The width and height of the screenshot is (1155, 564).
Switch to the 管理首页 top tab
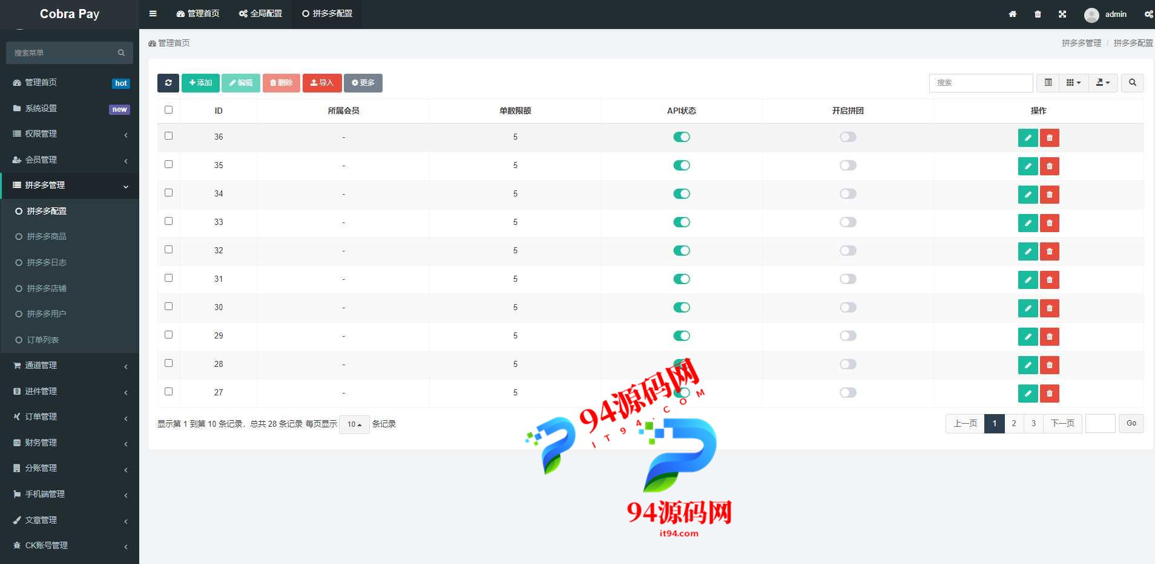pos(198,13)
